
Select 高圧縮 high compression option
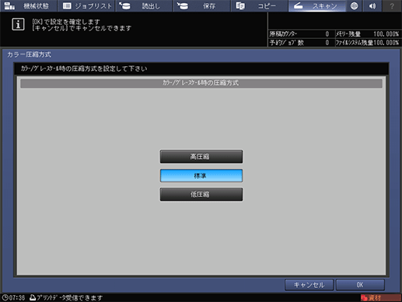201,156
